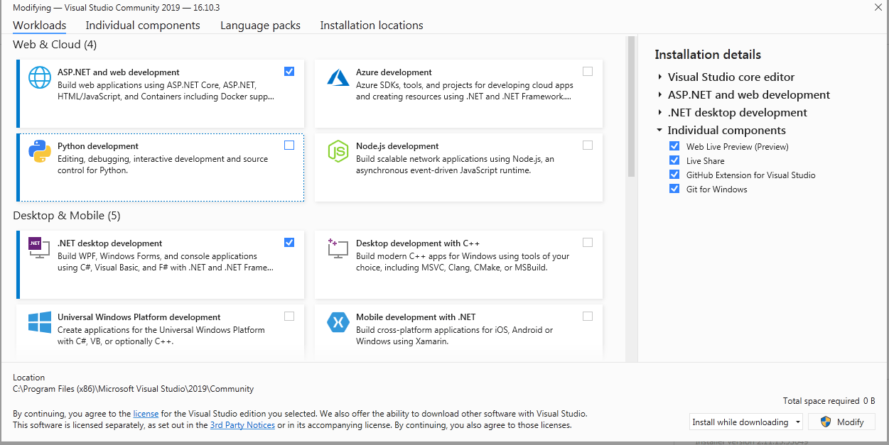
Task: Open the 3rd Party Notices link
Action: (x=242, y=425)
